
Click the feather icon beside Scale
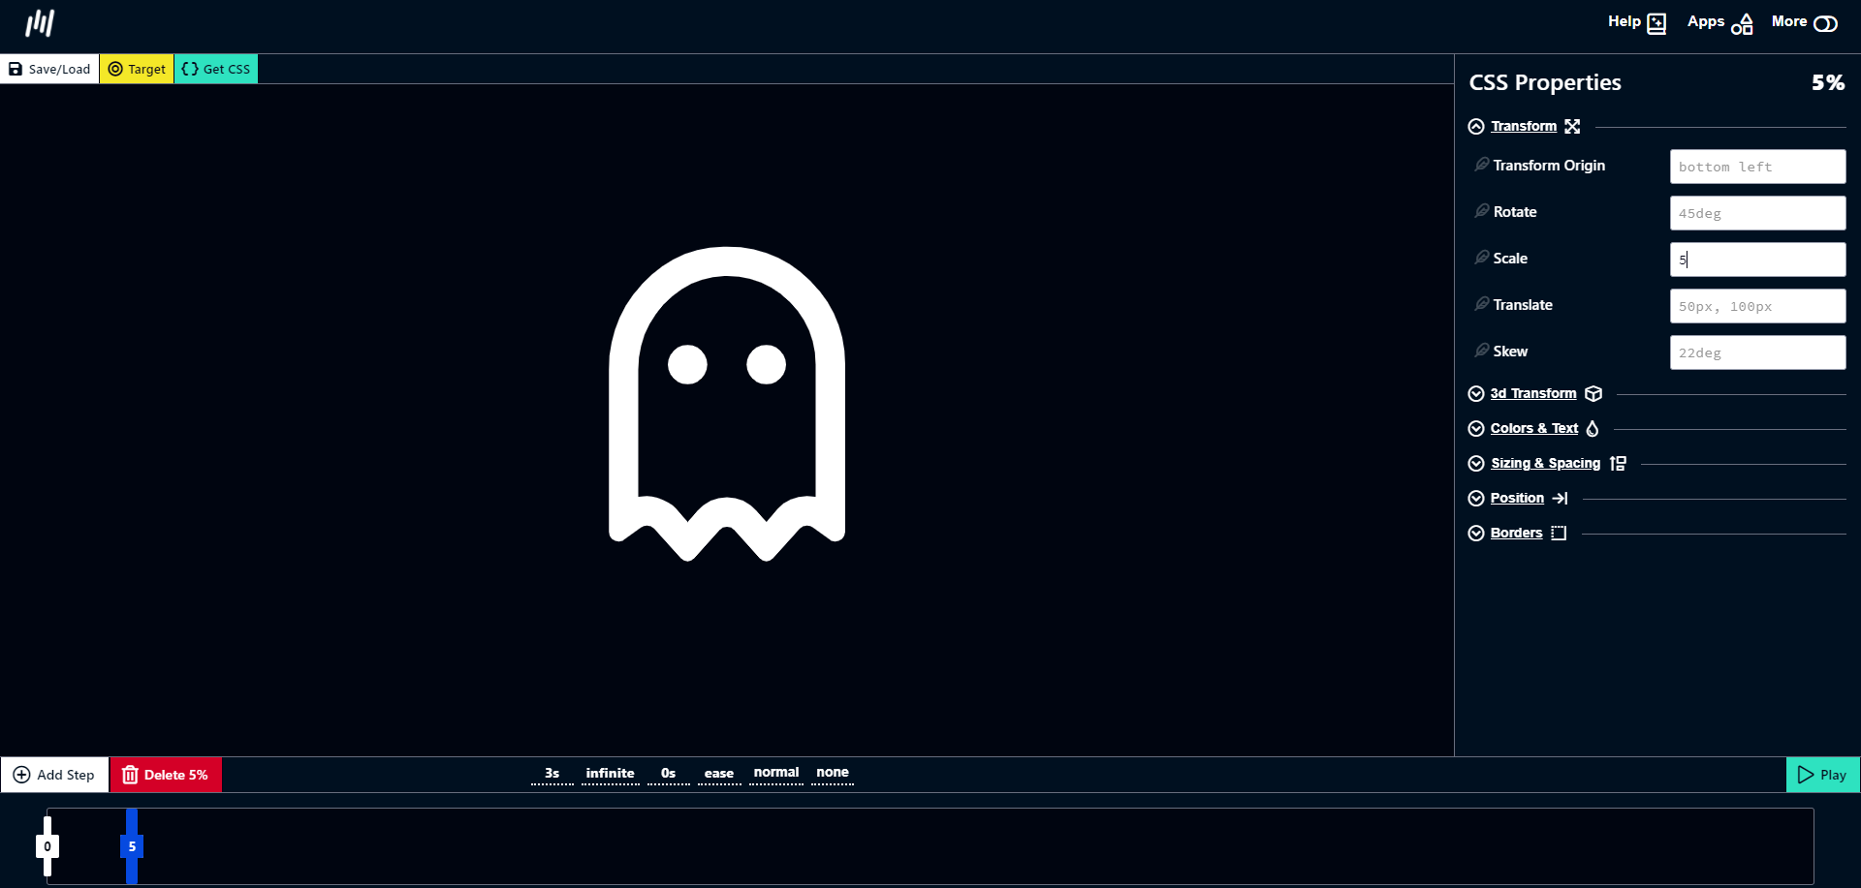click(x=1482, y=258)
